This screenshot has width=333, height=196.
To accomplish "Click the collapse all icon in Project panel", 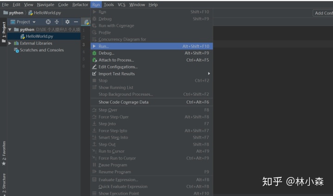I will tap(57, 22).
